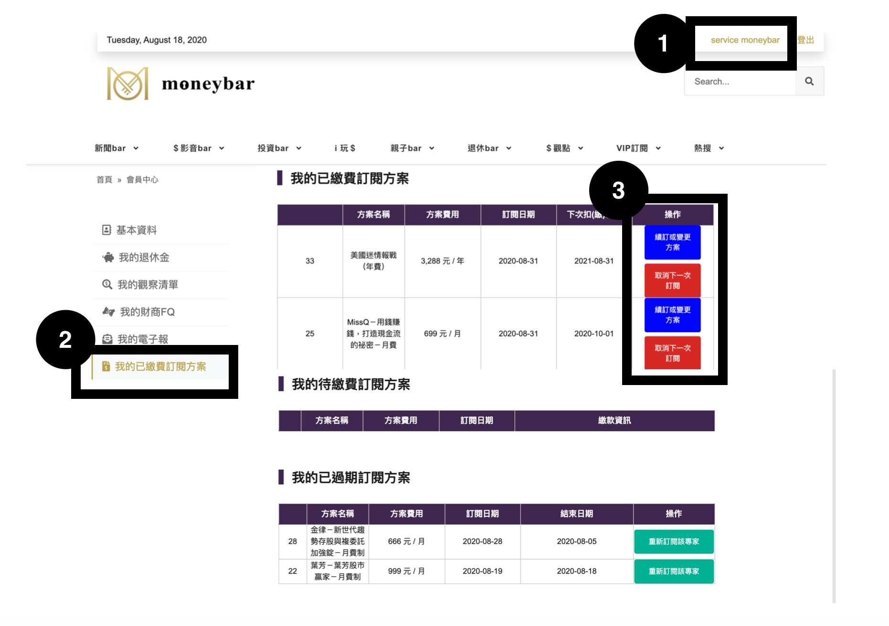Click the 我的電子報 newsletter icon
This screenshot has height=626, width=889.
[107, 339]
